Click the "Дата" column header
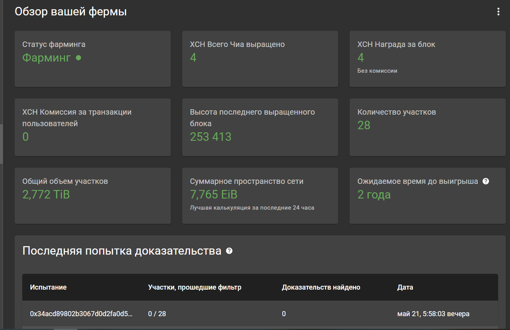 [x=405, y=287]
